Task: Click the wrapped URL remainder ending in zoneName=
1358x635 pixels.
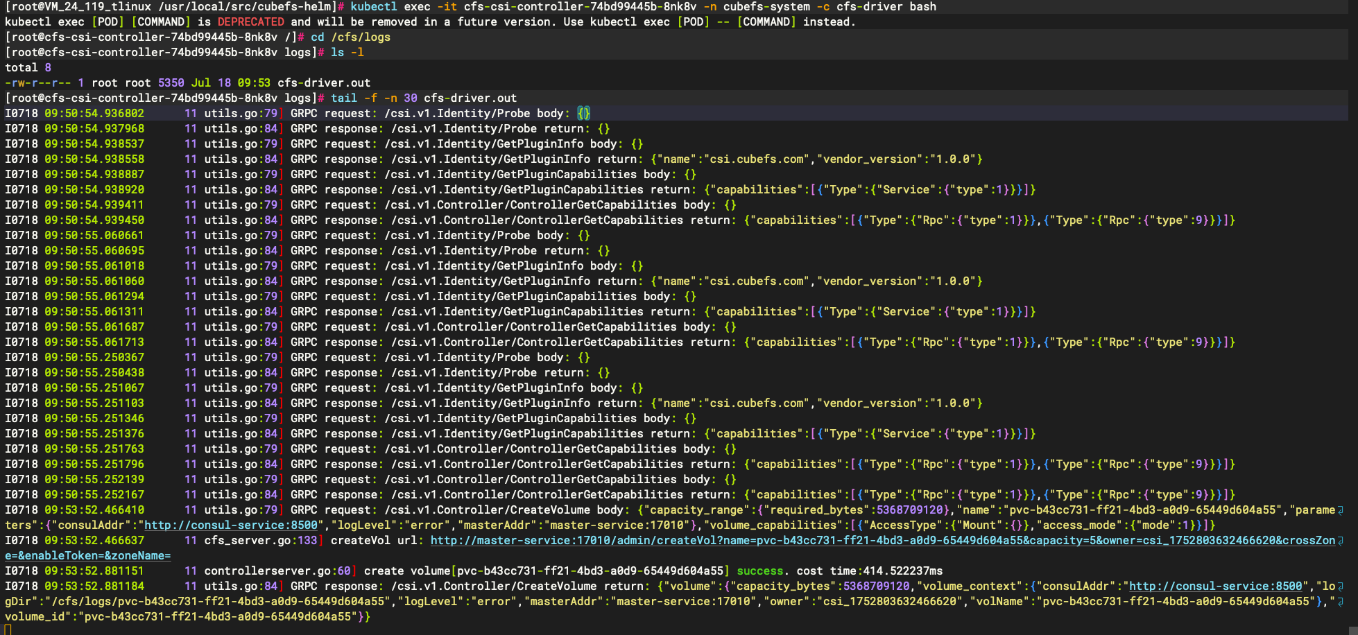Action: pyautogui.click(x=88, y=555)
